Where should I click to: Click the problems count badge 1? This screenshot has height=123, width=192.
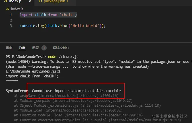coord(44,48)
